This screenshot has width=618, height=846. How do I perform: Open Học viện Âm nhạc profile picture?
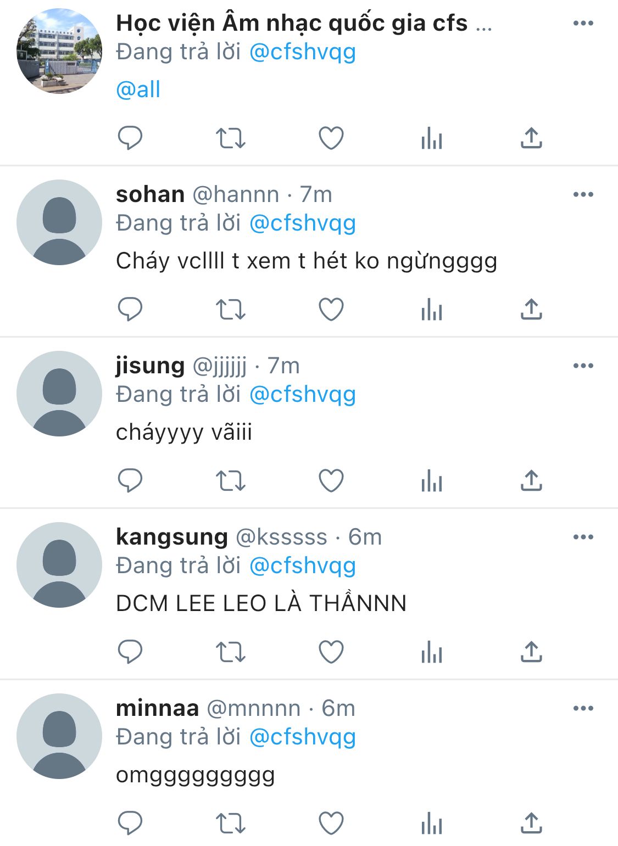coord(59,51)
